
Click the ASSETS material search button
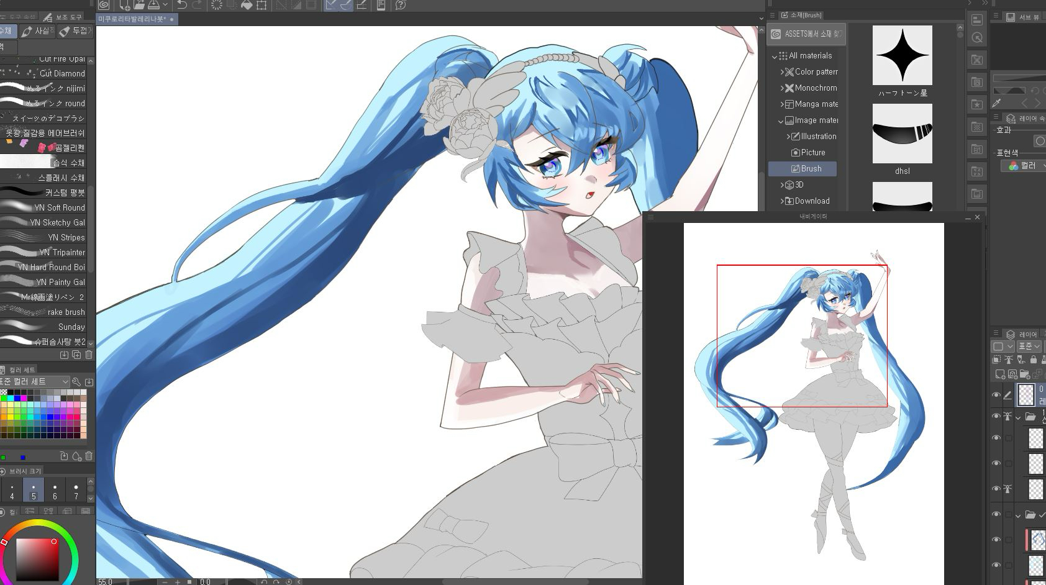[x=806, y=34]
